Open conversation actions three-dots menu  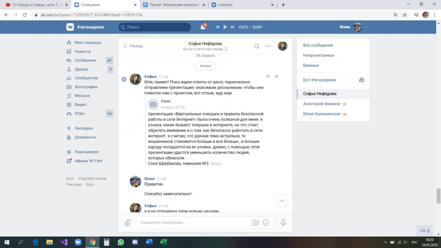pyautogui.click(x=268, y=46)
